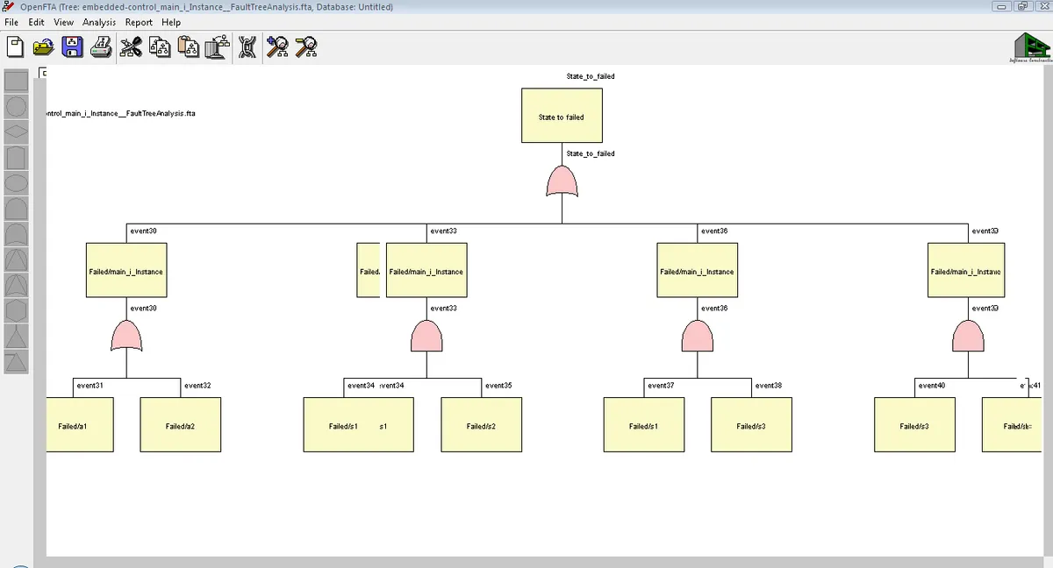Viewport: 1053px width, 568px height.
Task: Click the AND gate below event36
Action: click(x=698, y=337)
